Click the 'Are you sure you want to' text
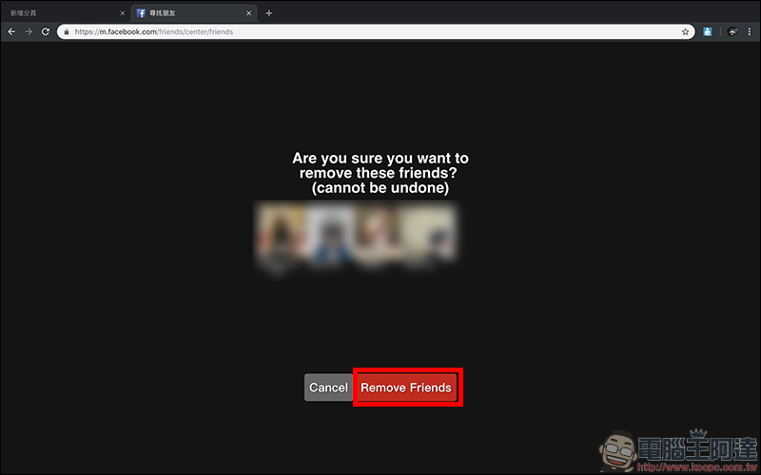Image resolution: width=761 pixels, height=475 pixels. (380, 158)
